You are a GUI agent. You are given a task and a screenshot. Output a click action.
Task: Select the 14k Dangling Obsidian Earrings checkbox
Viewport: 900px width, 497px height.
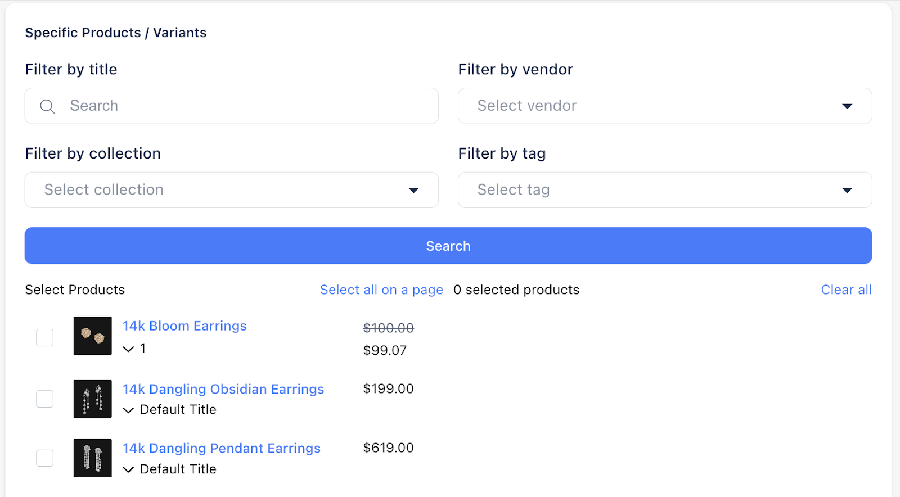[x=45, y=399]
